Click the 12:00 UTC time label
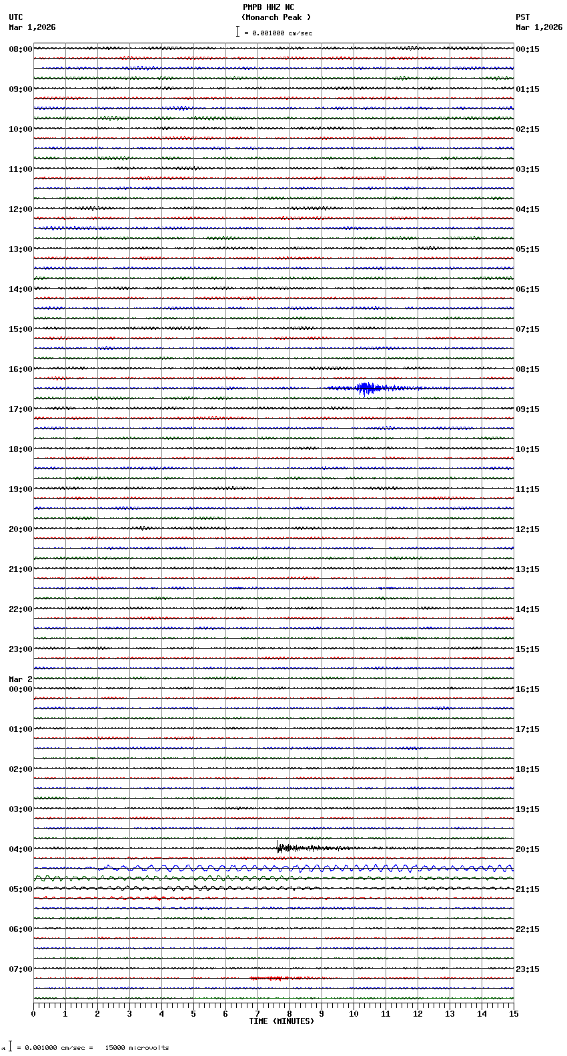 click(x=21, y=209)
